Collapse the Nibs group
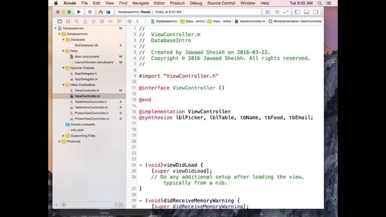Screen dimensions: 386x217 tap(63, 51)
